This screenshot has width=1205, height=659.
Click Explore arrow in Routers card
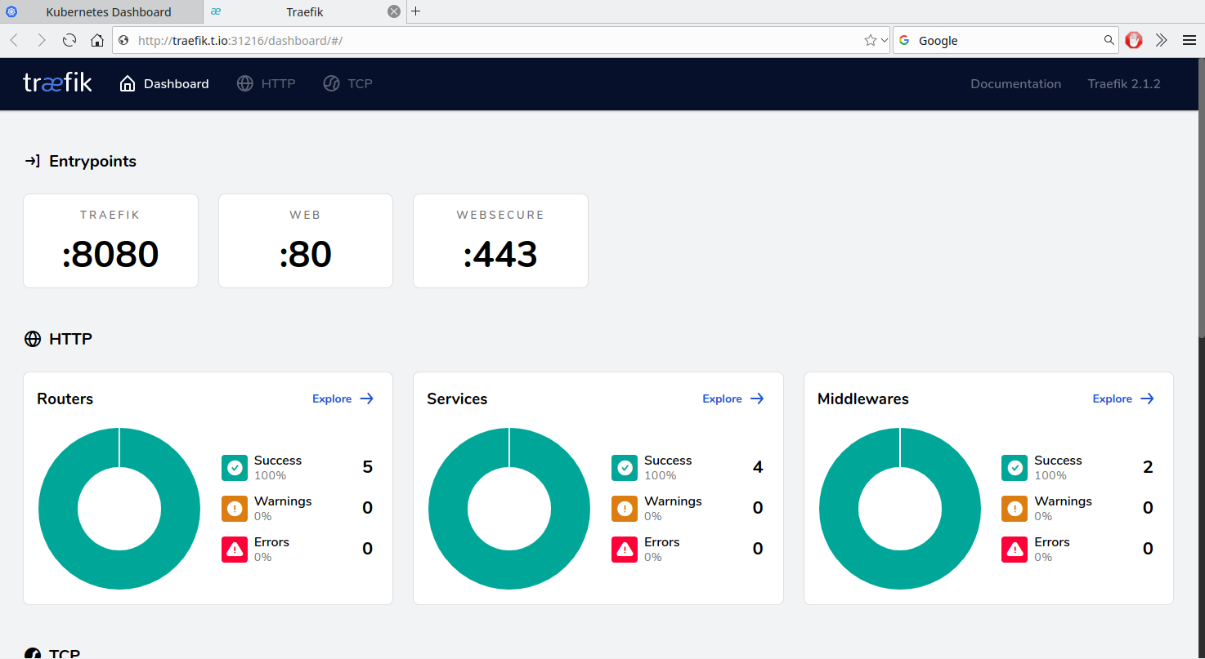[x=367, y=399]
